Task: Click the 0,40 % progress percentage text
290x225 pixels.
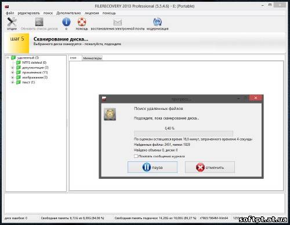Action: coord(169,128)
